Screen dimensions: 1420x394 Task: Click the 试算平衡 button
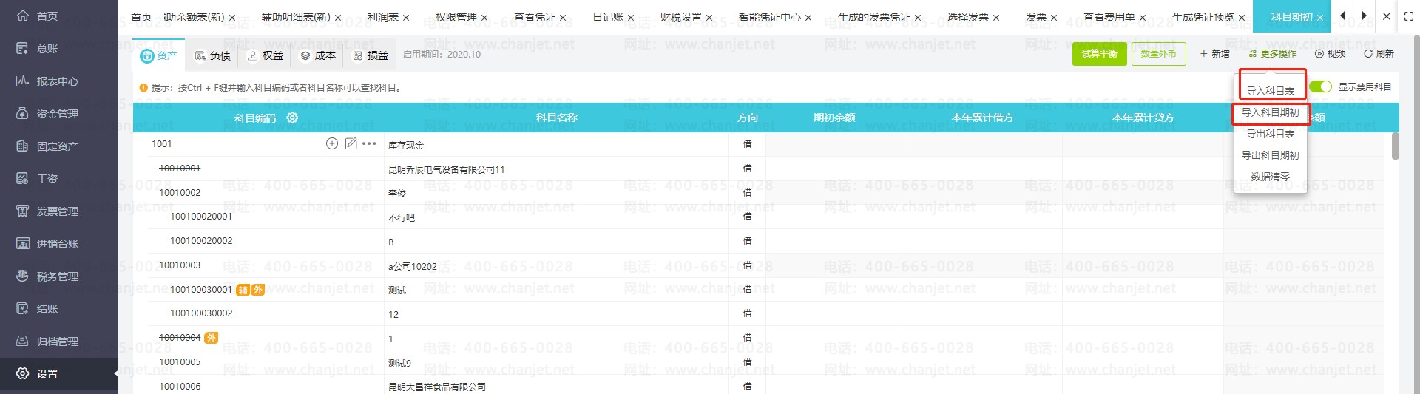point(1099,54)
